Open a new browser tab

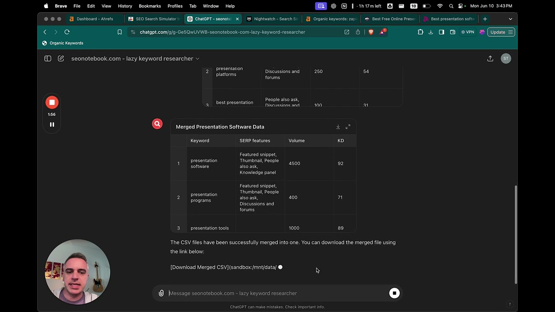(x=485, y=19)
